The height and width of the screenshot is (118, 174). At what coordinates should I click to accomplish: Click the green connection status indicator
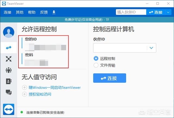click(22, 112)
